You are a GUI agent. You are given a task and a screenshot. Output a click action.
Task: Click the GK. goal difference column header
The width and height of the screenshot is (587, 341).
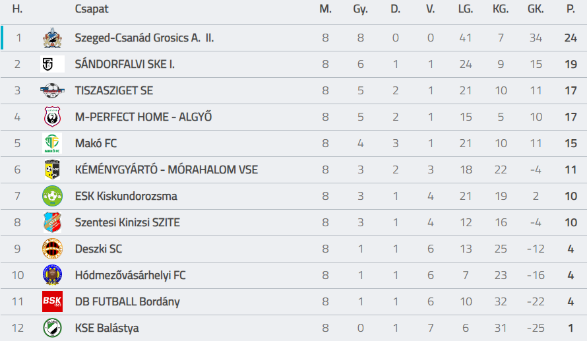pyautogui.click(x=536, y=9)
